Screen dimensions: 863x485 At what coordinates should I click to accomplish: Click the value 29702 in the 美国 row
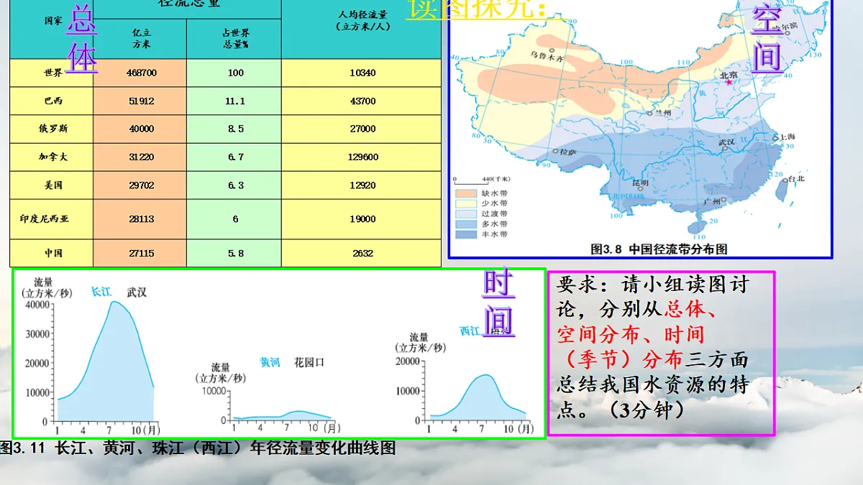coord(142,185)
